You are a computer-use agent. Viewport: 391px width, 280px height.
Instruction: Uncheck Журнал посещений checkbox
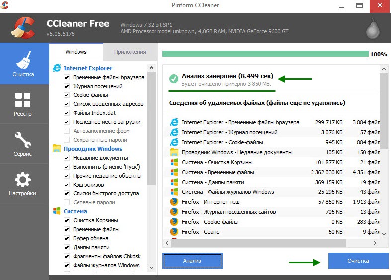pos(67,86)
